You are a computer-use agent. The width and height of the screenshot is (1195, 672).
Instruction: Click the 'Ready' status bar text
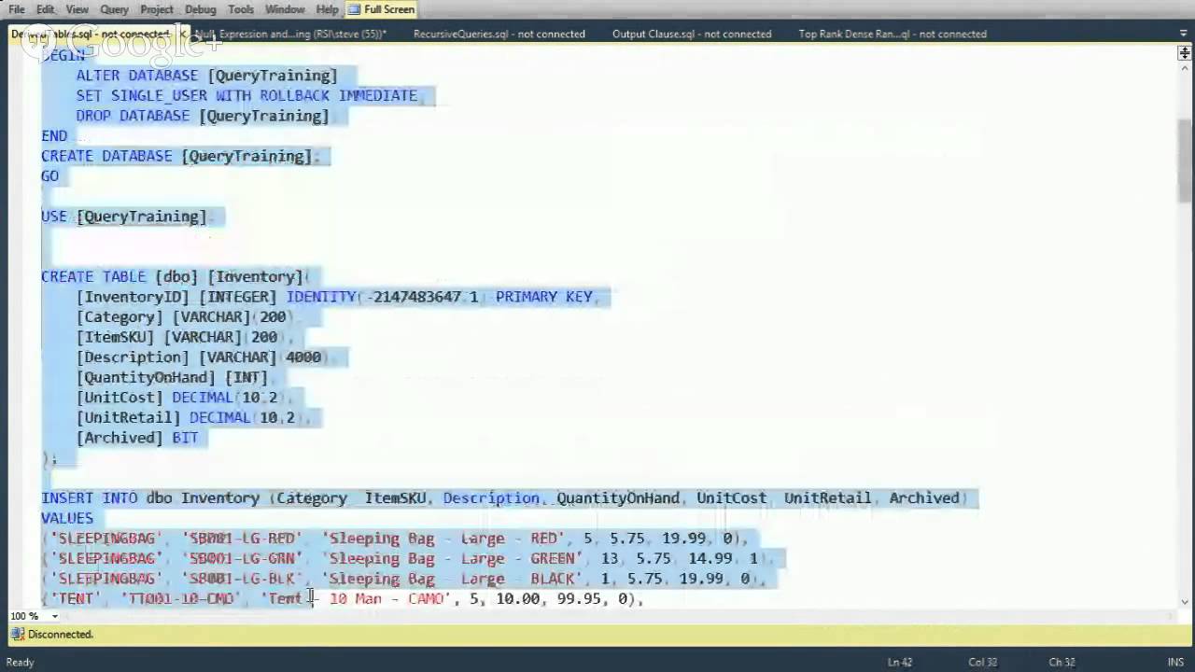[x=20, y=662]
